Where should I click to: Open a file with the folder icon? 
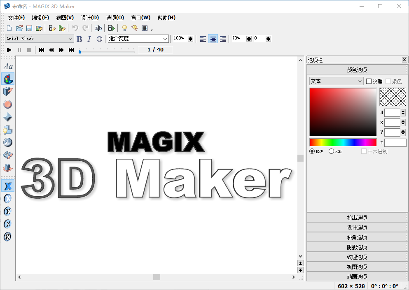(19, 28)
